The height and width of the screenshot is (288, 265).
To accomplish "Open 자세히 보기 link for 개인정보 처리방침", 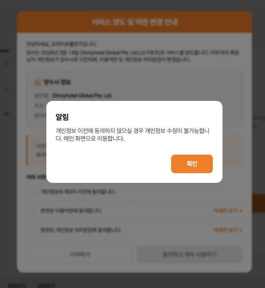I will [228, 230].
